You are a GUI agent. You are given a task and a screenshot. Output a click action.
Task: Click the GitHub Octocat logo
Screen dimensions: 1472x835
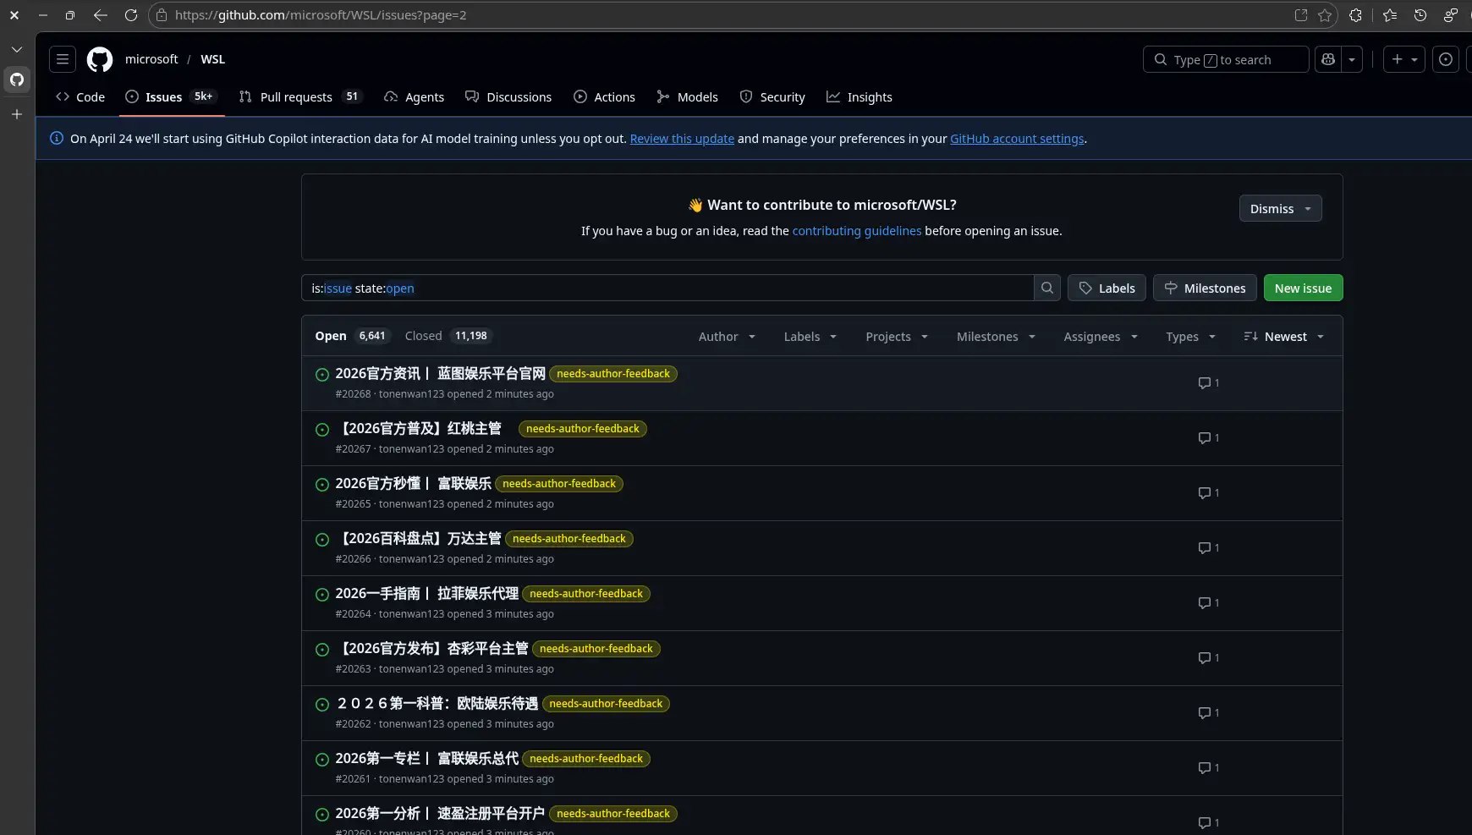pos(100,59)
